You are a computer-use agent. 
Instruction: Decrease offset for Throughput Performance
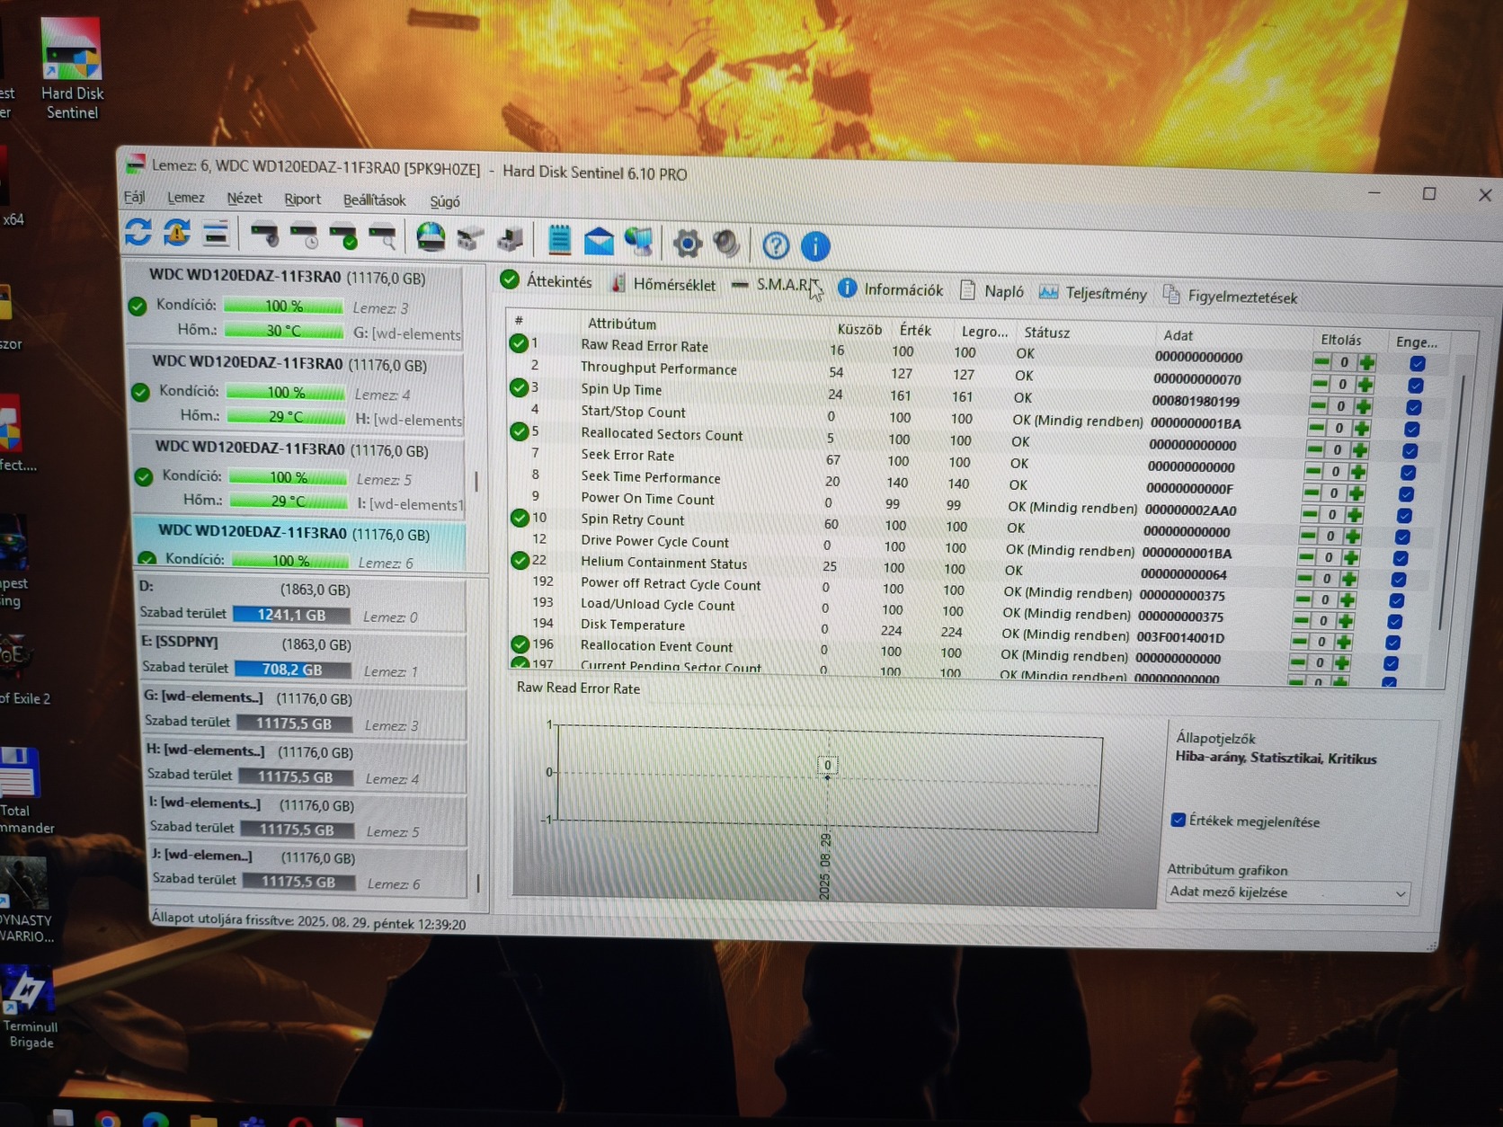[x=1319, y=384]
